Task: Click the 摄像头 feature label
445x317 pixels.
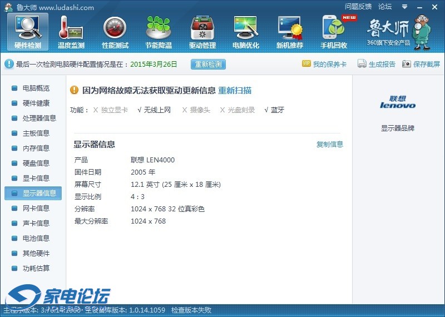Action: [200, 110]
